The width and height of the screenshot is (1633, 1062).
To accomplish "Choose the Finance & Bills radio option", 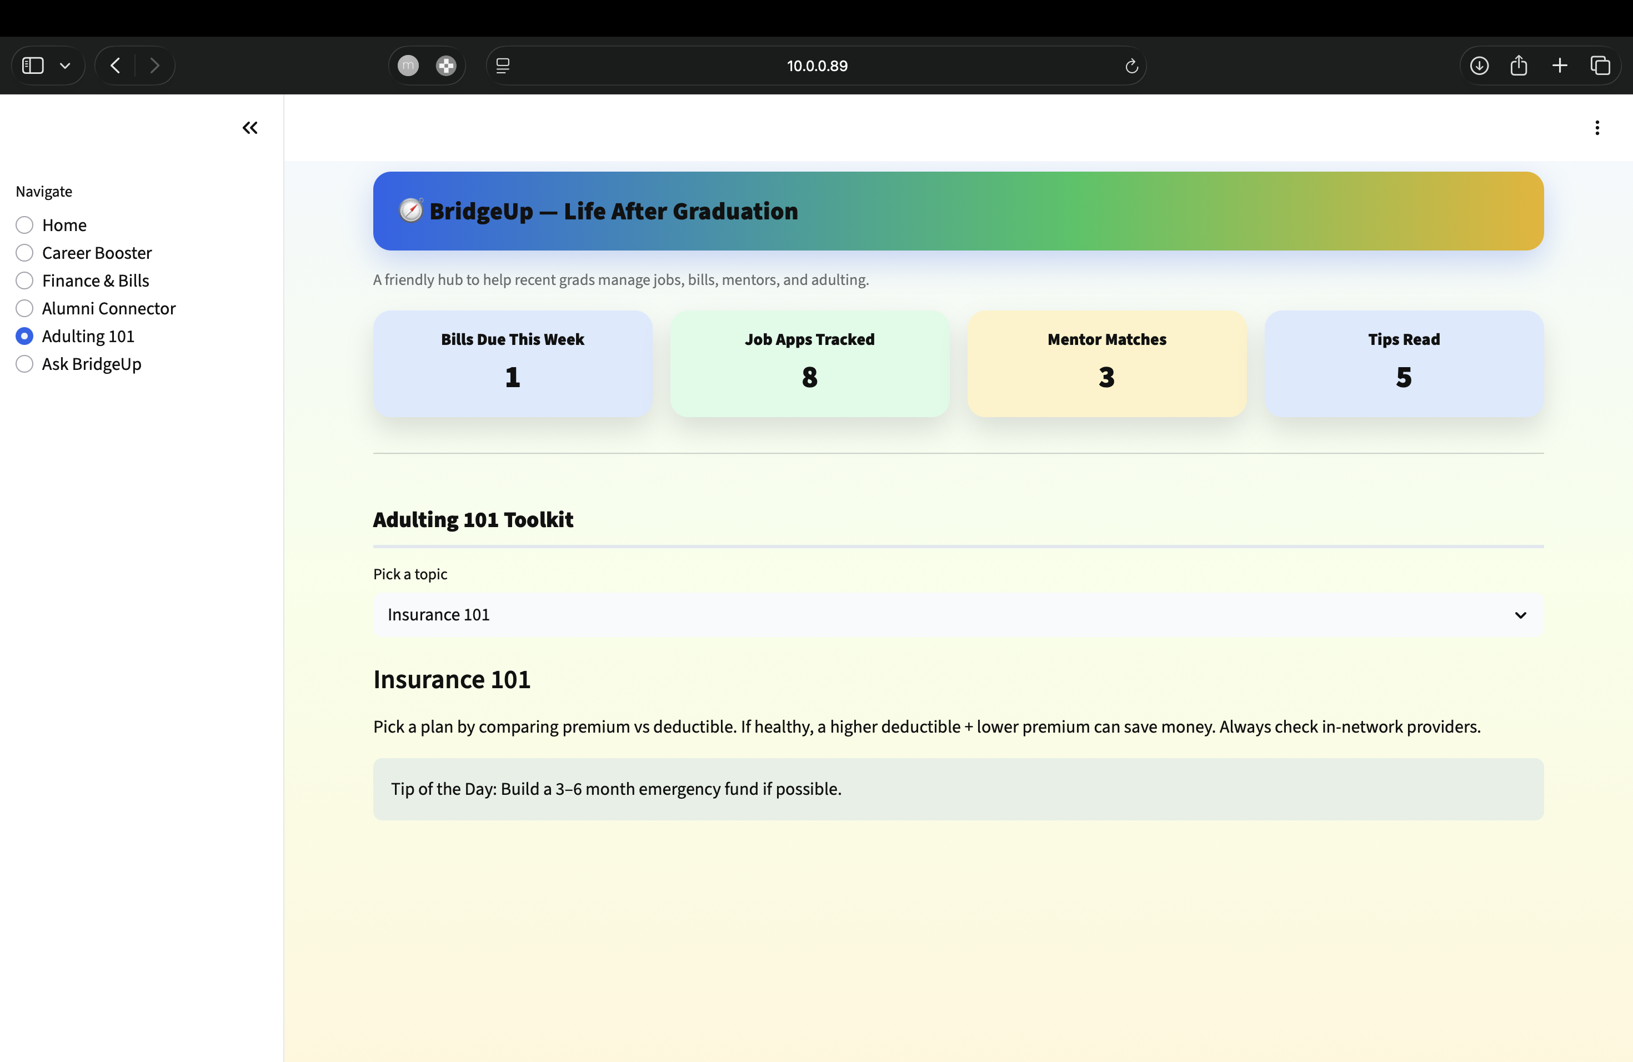I will pyautogui.click(x=24, y=280).
